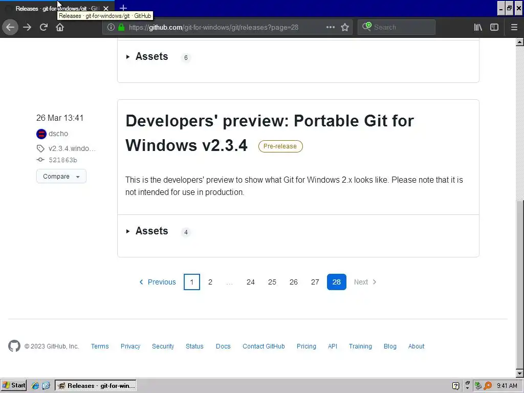Show site information via the info icon
Image resolution: width=524 pixels, height=393 pixels.
(111, 27)
